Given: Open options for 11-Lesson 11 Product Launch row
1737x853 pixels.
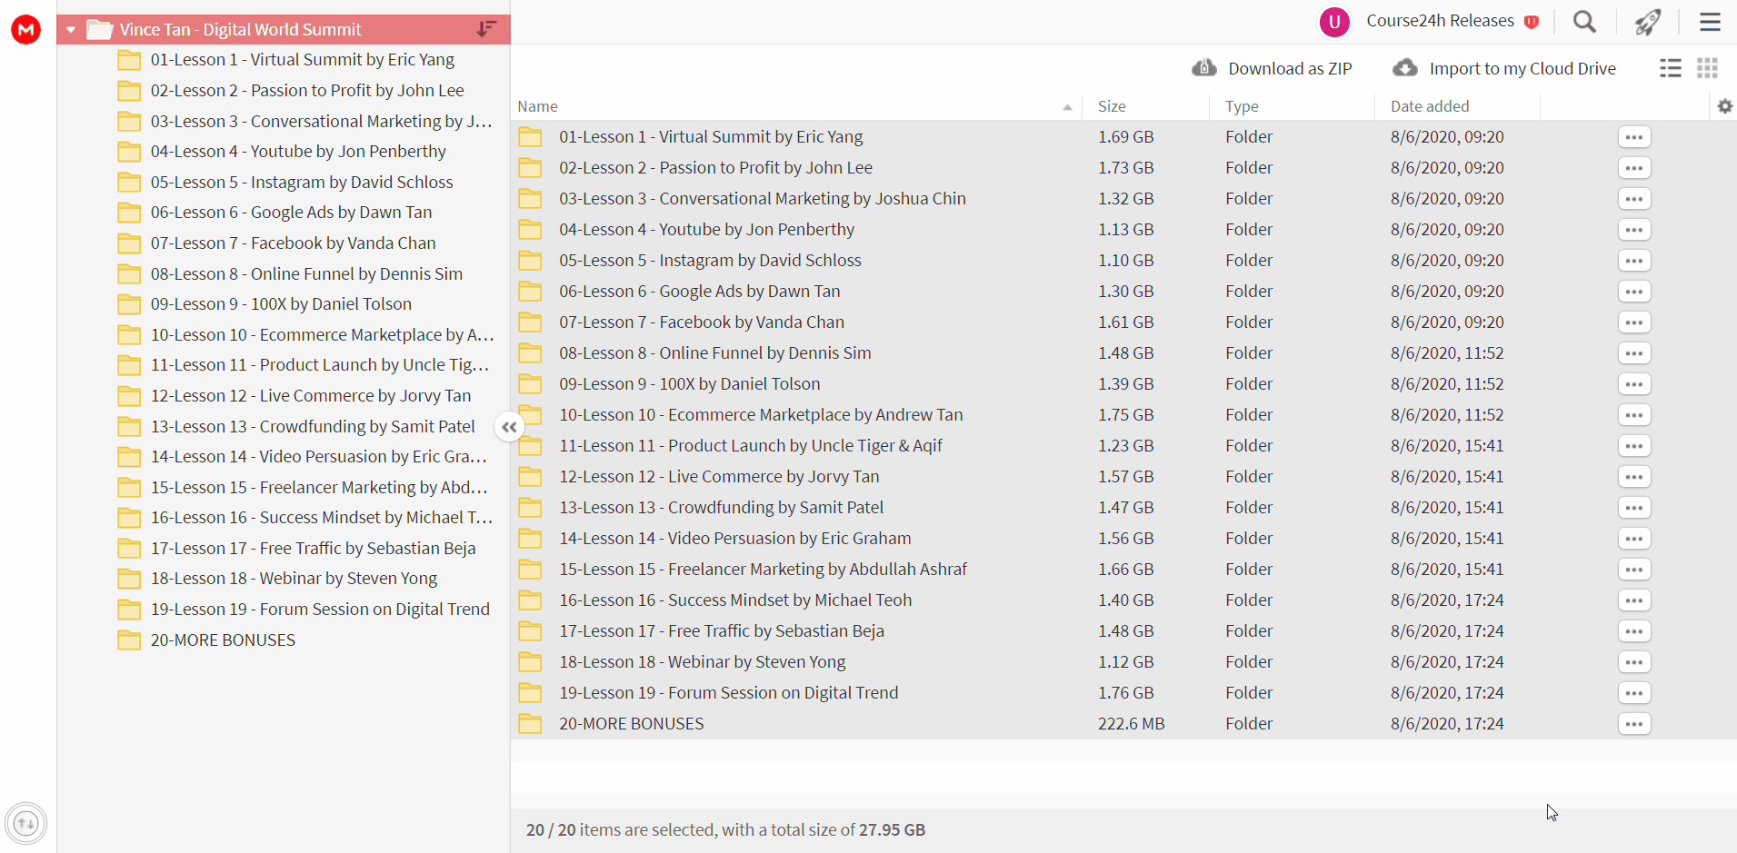Looking at the screenshot, I should 1634,446.
